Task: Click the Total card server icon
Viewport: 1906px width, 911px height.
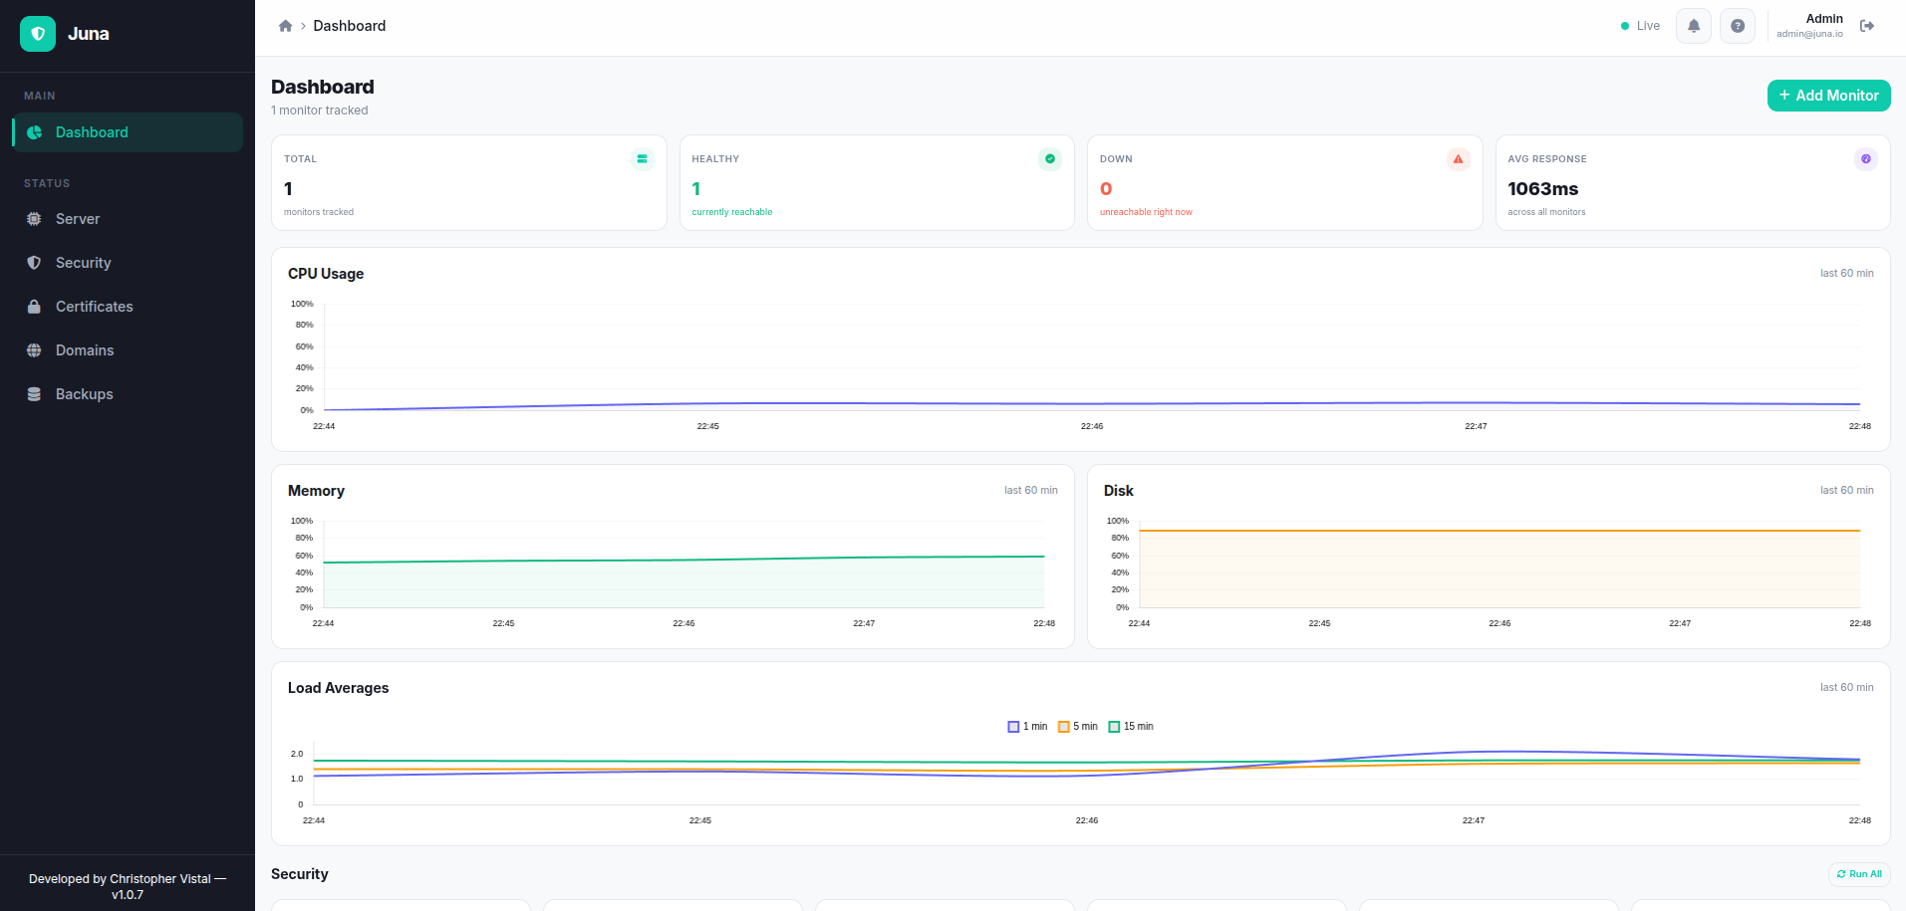Action: point(643,159)
